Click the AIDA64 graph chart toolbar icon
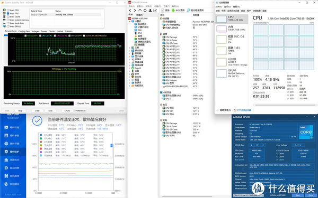 click(155, 11)
